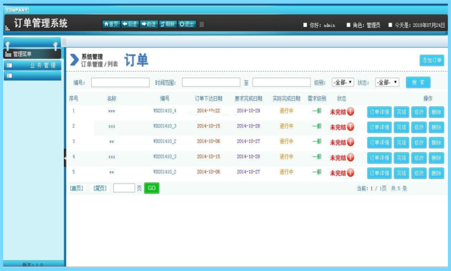Click the 订单管理系统 title
451x271 pixels.
41,23
